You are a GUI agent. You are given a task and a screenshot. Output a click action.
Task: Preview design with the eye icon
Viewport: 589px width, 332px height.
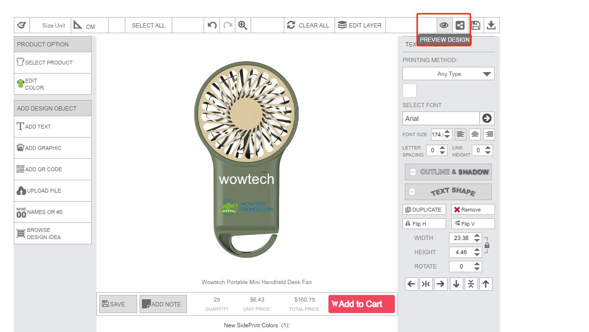444,26
